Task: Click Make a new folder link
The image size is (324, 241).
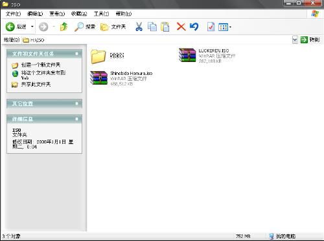Action: point(41,65)
